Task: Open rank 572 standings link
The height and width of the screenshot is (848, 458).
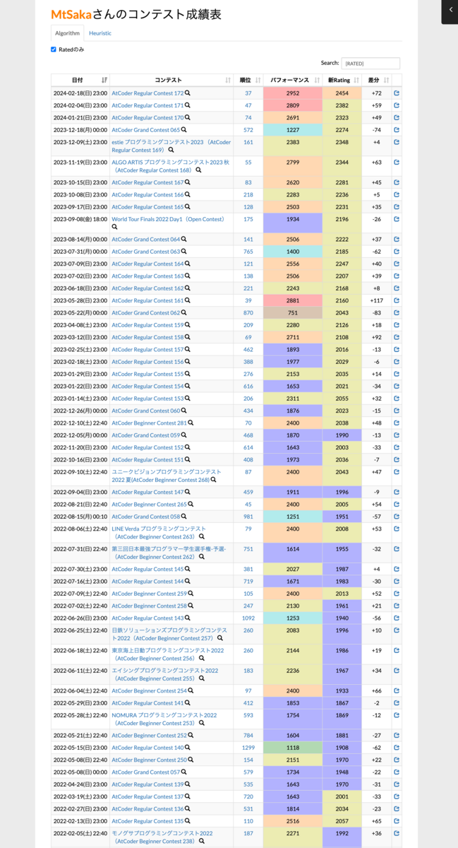Action: click(248, 130)
